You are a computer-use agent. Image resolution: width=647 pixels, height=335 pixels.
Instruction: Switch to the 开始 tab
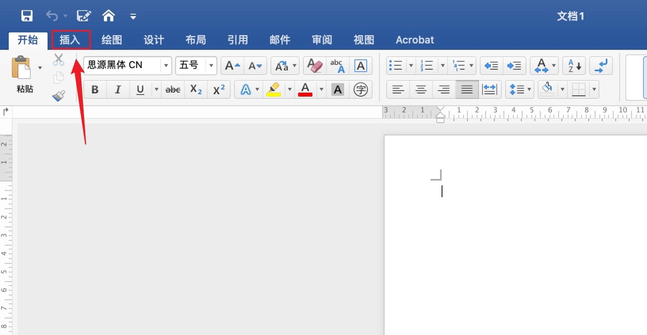coord(28,40)
